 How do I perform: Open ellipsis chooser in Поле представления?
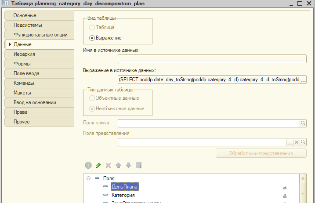click(290, 142)
